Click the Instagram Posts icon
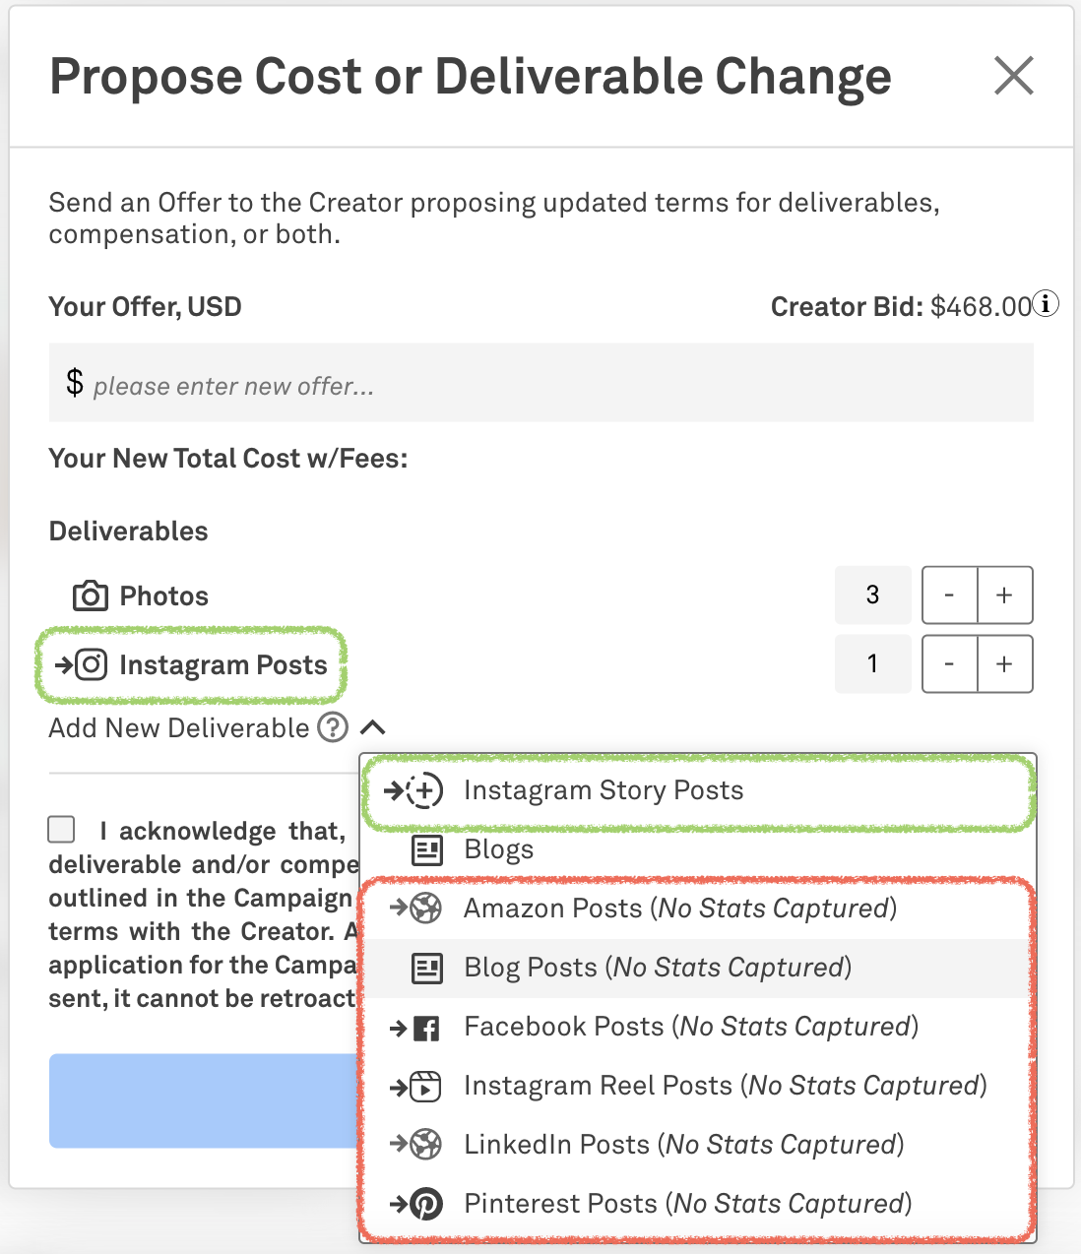The image size is (1081, 1254). (92, 664)
